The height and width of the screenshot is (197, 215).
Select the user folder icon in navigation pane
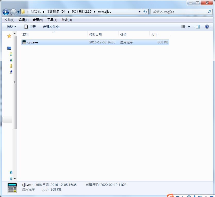(11, 66)
